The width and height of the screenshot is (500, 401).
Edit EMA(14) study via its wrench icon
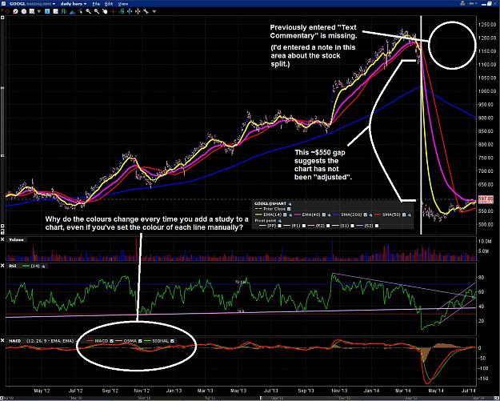click(290, 215)
